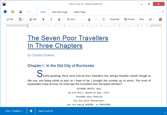This screenshot has height=115, width=167.
Task: Click the red exit icon in the ribbon
Action: tap(160, 19)
